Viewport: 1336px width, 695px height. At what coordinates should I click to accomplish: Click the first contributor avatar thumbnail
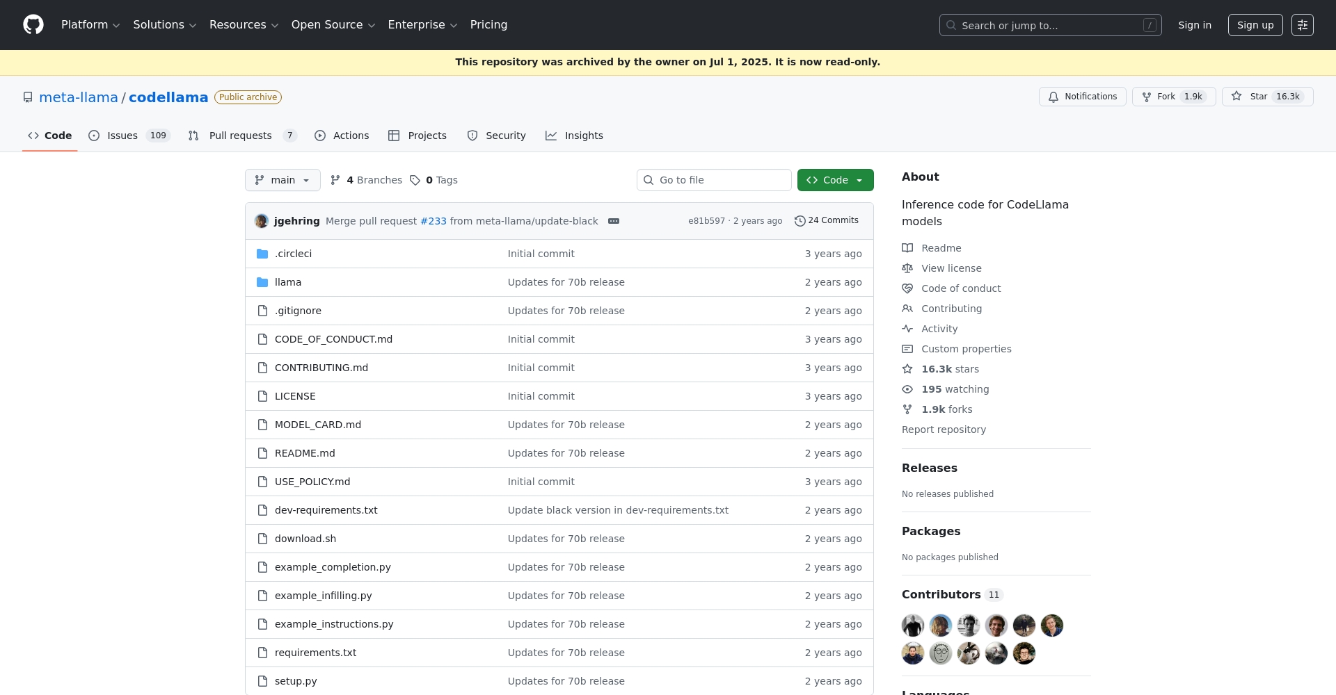(913, 625)
